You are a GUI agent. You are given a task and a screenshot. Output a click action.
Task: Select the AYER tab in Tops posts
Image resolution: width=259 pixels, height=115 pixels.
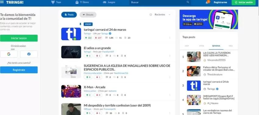click(201, 46)
